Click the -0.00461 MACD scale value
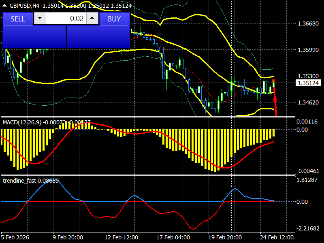The width and height of the screenshot is (324, 243). [x=308, y=171]
